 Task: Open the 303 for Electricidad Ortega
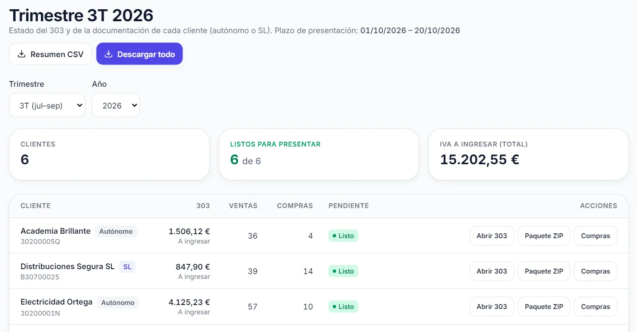click(492, 307)
